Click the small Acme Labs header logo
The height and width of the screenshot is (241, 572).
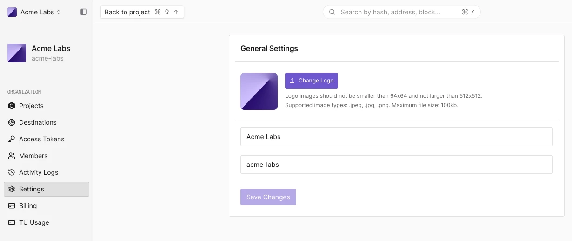(12, 12)
